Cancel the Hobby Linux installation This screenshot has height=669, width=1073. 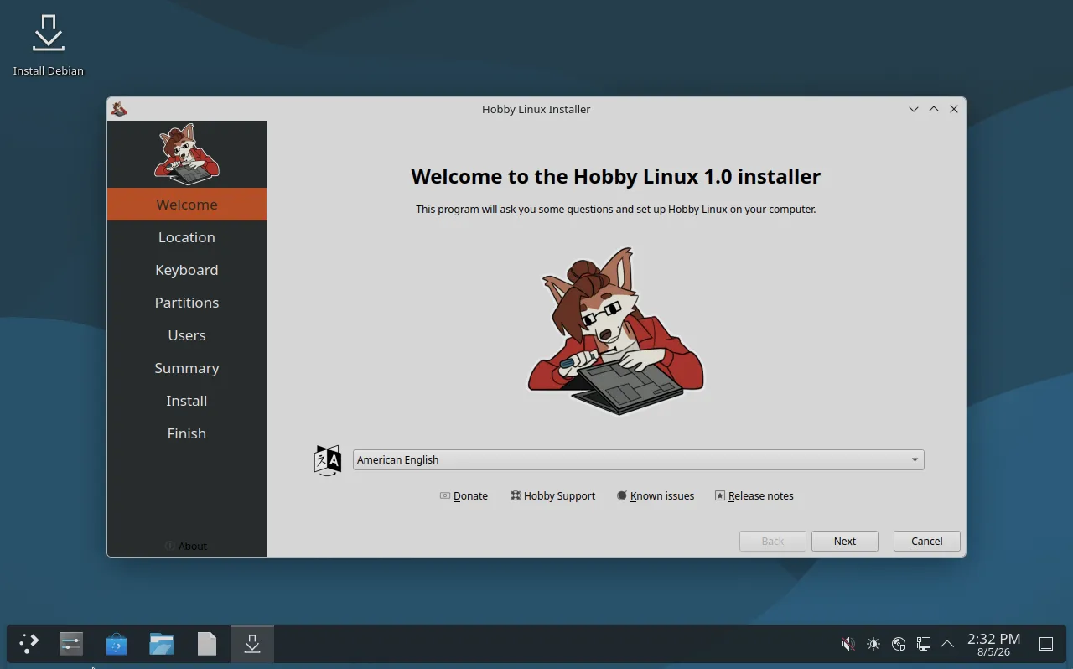coord(927,541)
